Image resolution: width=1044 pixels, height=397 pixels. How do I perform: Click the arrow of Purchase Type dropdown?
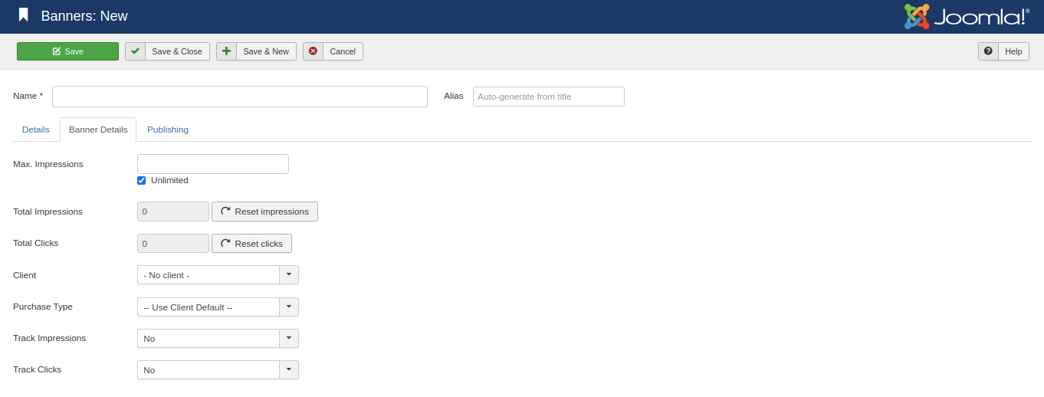[x=289, y=307]
